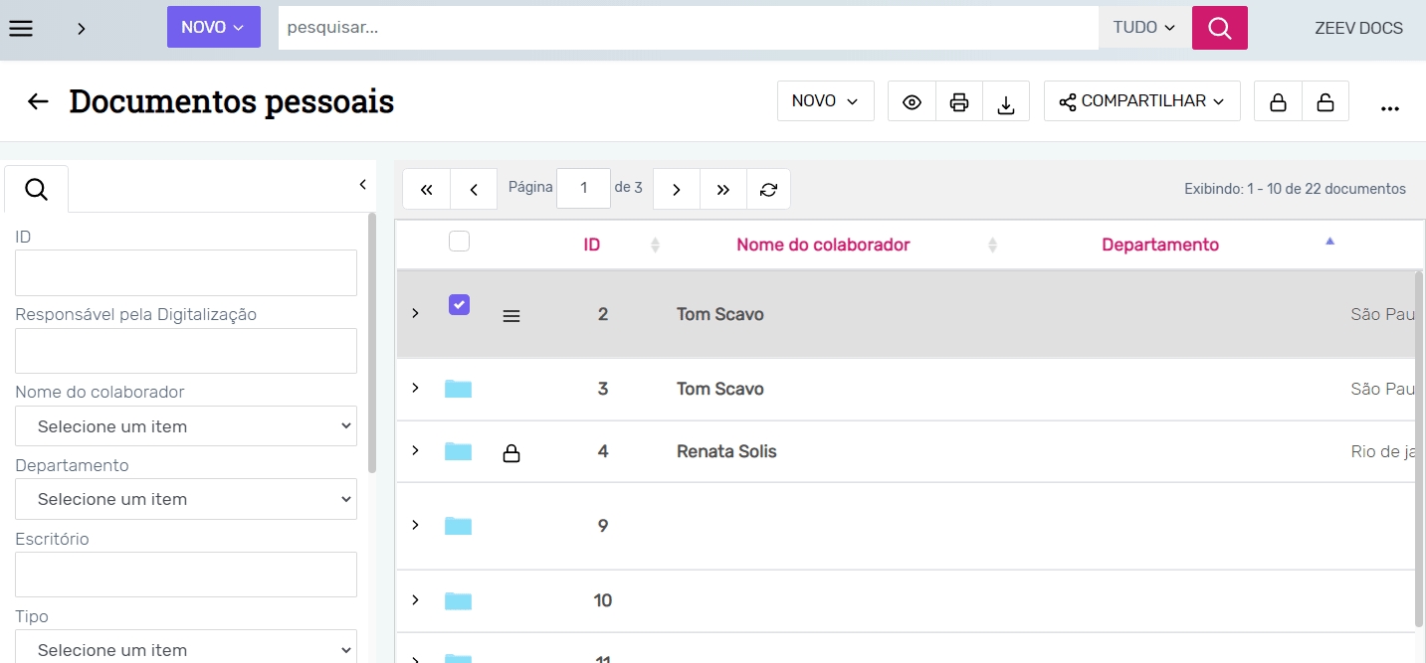Open the purple NOVO dropdown

click(x=213, y=28)
